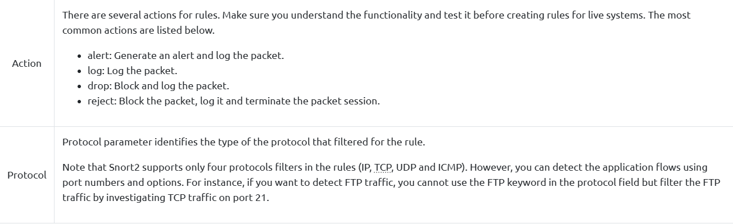The width and height of the screenshot is (733, 224).
Task: Click the 'FTP keyword' phrase
Action: coord(492,183)
